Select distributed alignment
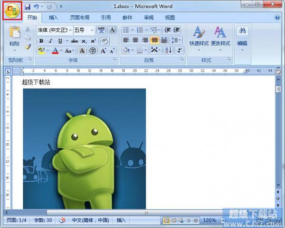Viewport: 285px width, 228px height. 164,40
